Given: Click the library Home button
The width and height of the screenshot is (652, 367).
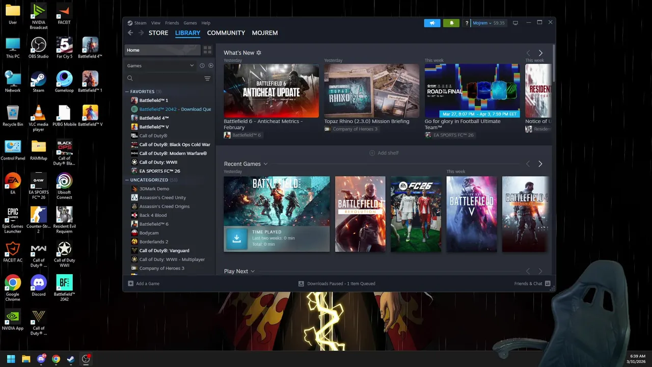Looking at the screenshot, I should [x=162, y=50].
